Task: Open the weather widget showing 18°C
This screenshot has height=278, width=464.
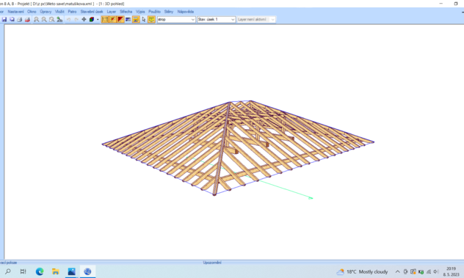Action: (x=362, y=271)
